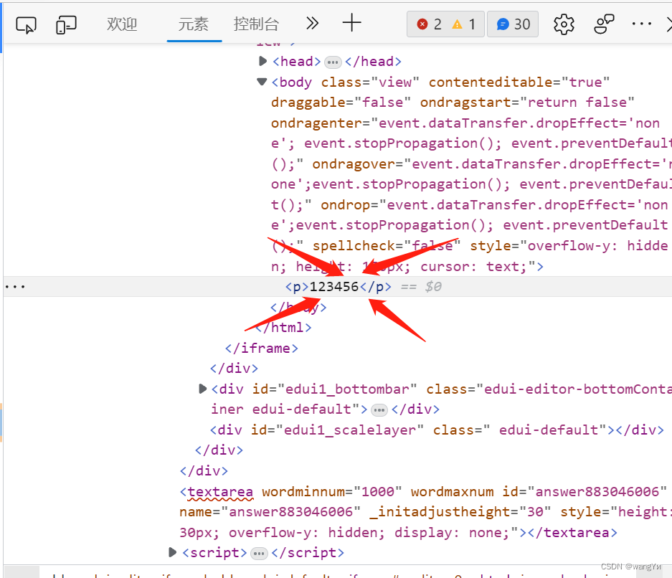
Task: Click draggable="false" attribute text
Action: click(341, 103)
